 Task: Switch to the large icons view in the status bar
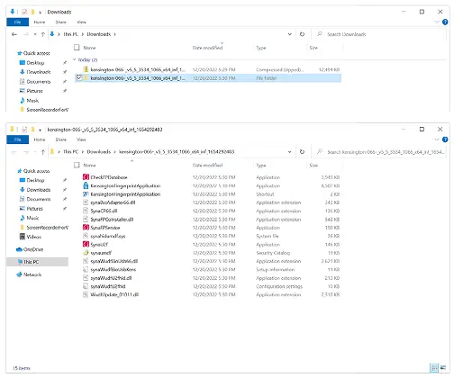[x=443, y=367]
